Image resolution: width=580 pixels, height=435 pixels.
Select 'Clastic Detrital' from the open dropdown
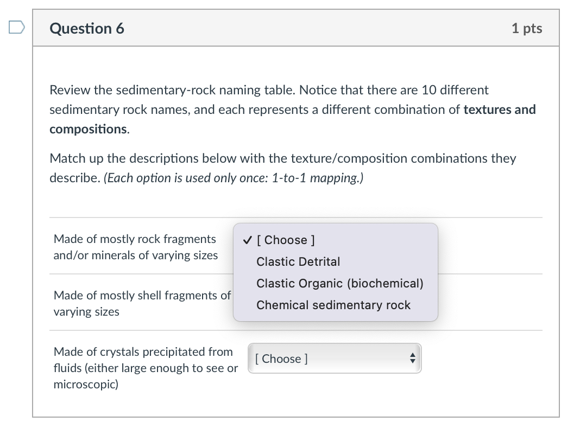pyautogui.click(x=298, y=261)
